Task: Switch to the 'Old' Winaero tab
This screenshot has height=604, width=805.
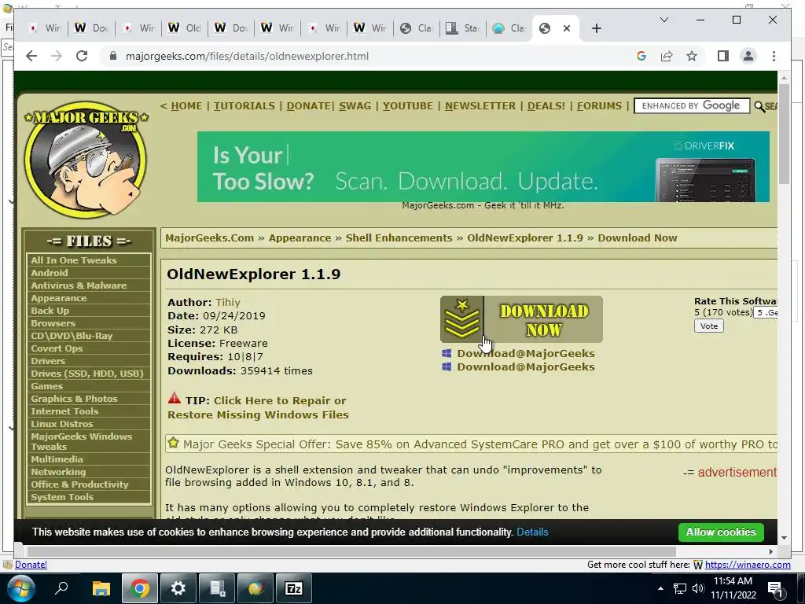Action: point(184,28)
